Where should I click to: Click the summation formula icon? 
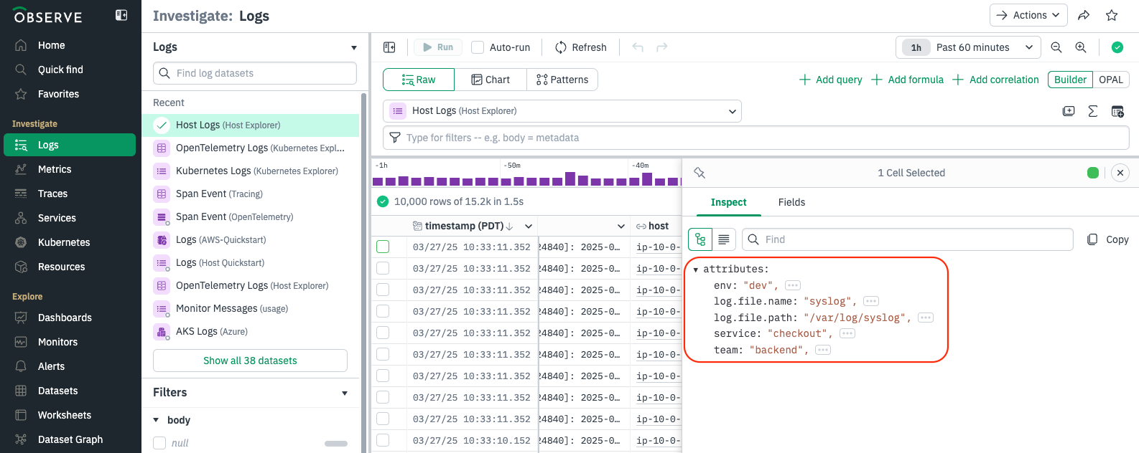[1093, 111]
